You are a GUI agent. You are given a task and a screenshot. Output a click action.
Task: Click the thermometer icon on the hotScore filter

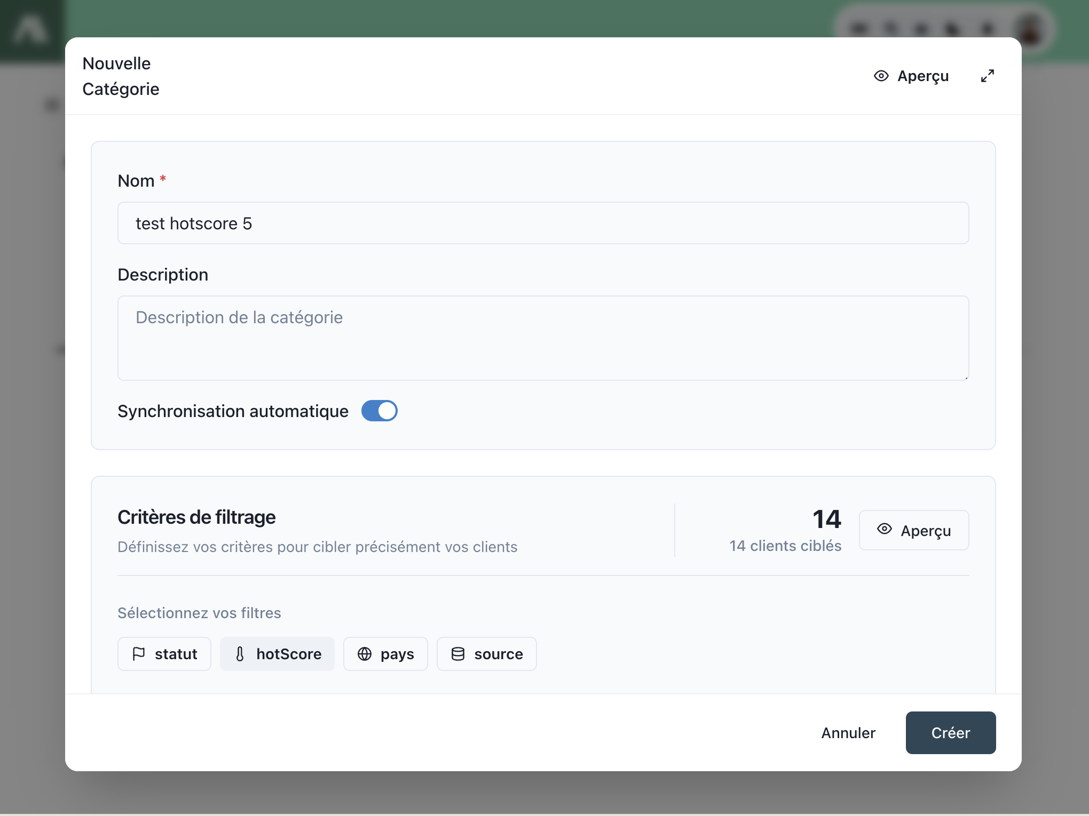pyautogui.click(x=240, y=653)
